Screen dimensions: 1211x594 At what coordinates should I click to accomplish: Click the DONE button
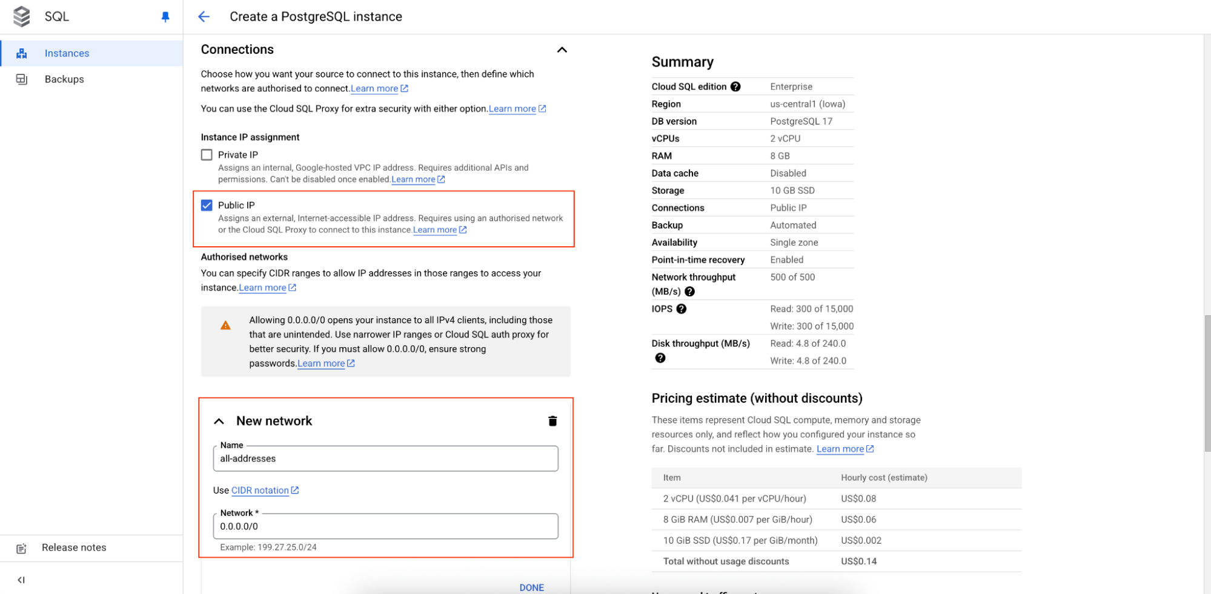point(532,587)
